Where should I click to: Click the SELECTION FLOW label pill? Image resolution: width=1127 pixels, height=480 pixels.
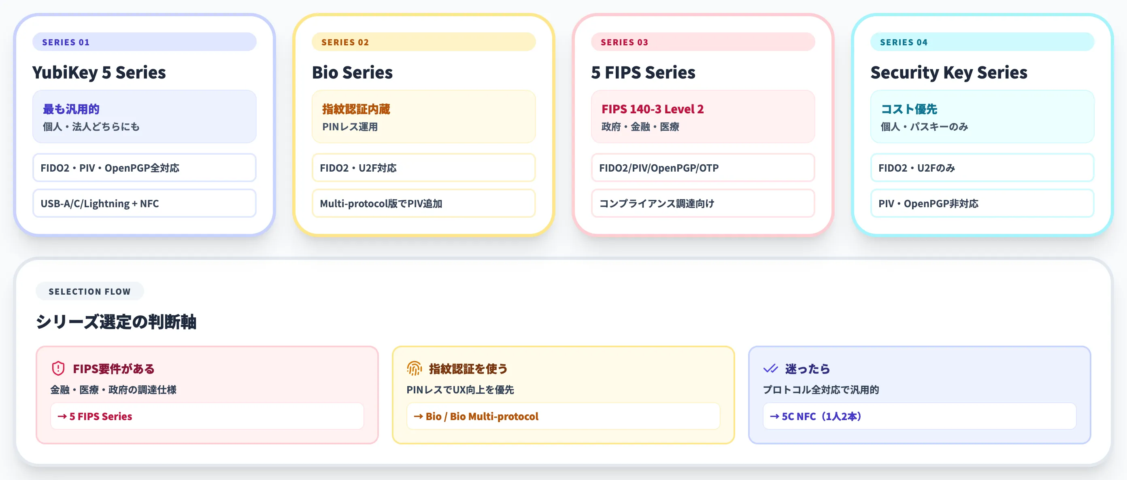(90, 291)
